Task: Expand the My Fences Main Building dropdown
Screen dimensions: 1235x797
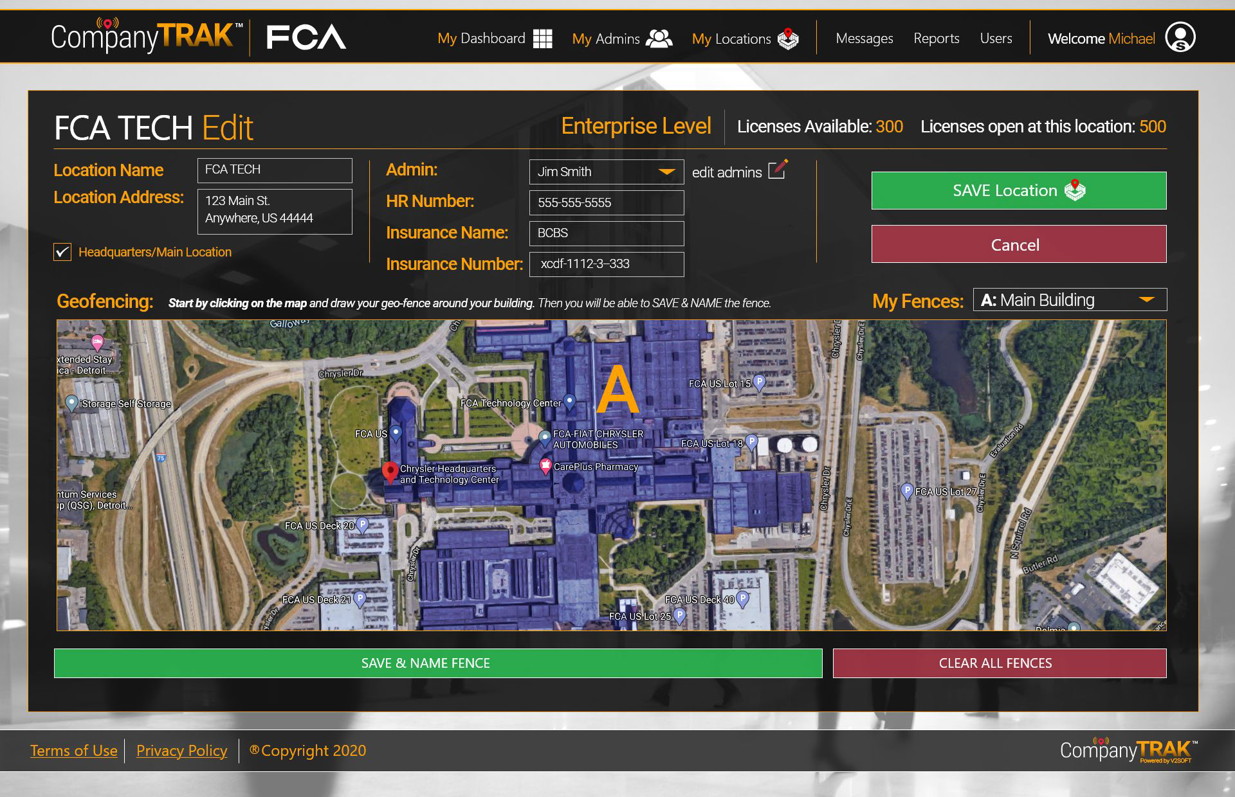Action: pyautogui.click(x=1070, y=300)
